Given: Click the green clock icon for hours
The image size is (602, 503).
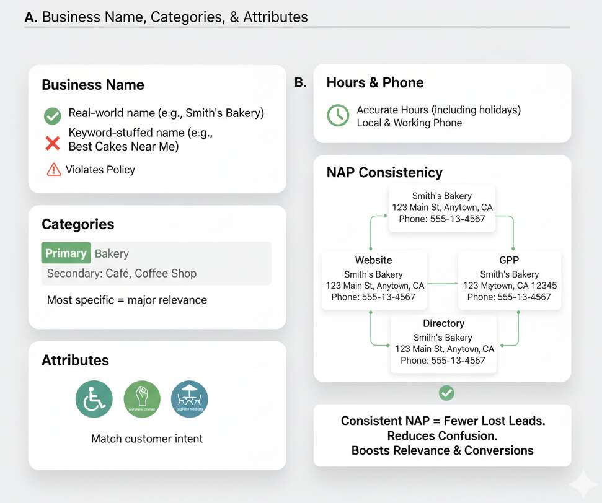Looking at the screenshot, I should (x=338, y=115).
